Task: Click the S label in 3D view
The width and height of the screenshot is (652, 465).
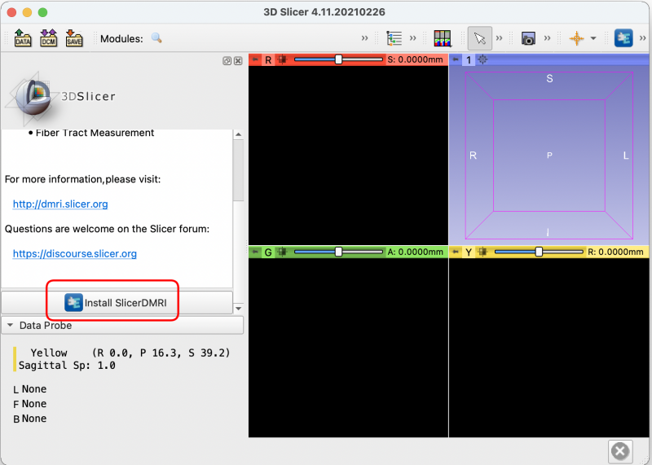Action: [x=549, y=78]
